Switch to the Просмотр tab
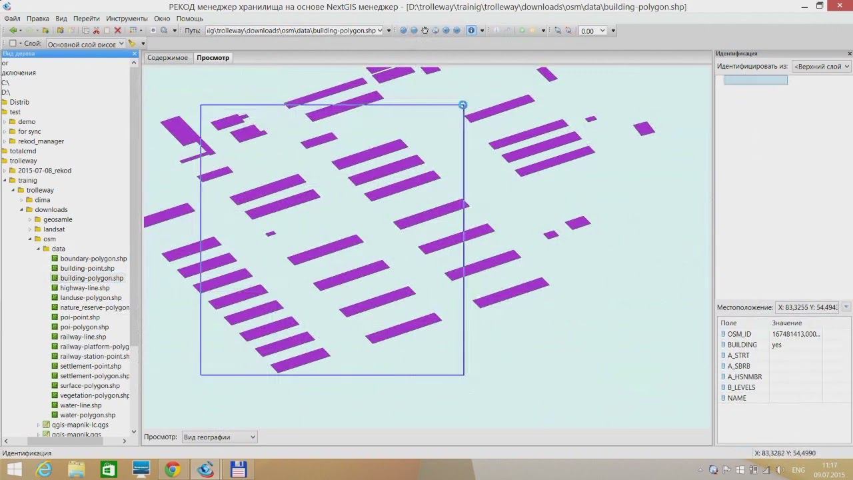 point(213,58)
